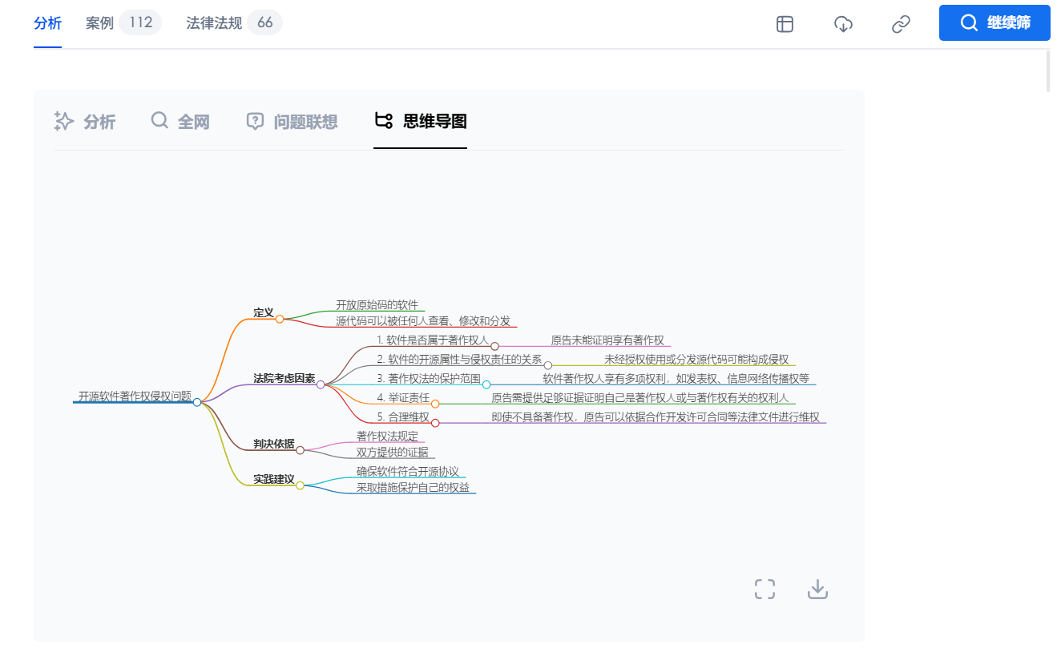1057x672 pixels.
Task: Expand the 法院考虑因素 node circle
Action: click(x=321, y=385)
